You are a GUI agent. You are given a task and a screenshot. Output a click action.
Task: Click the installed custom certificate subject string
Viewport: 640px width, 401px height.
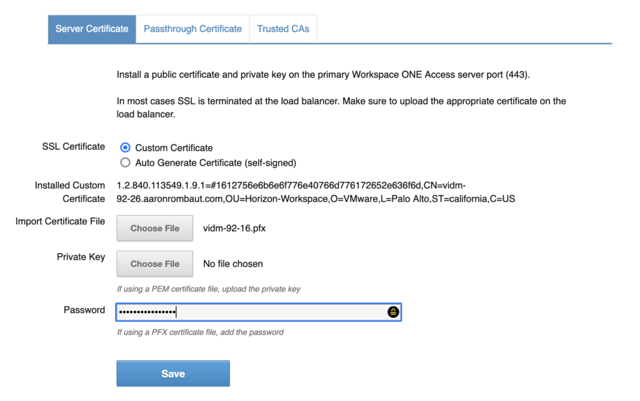click(316, 192)
